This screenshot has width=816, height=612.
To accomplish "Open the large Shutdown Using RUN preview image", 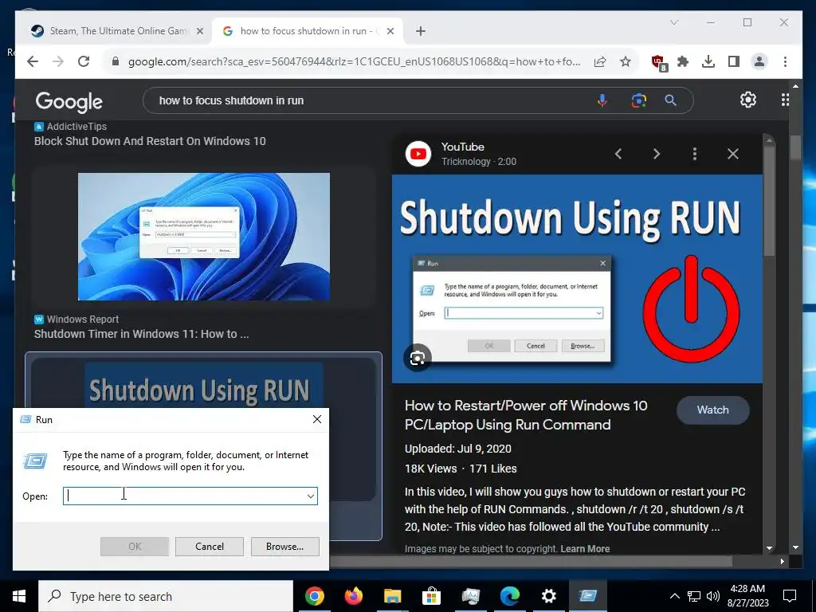I will click(x=577, y=279).
